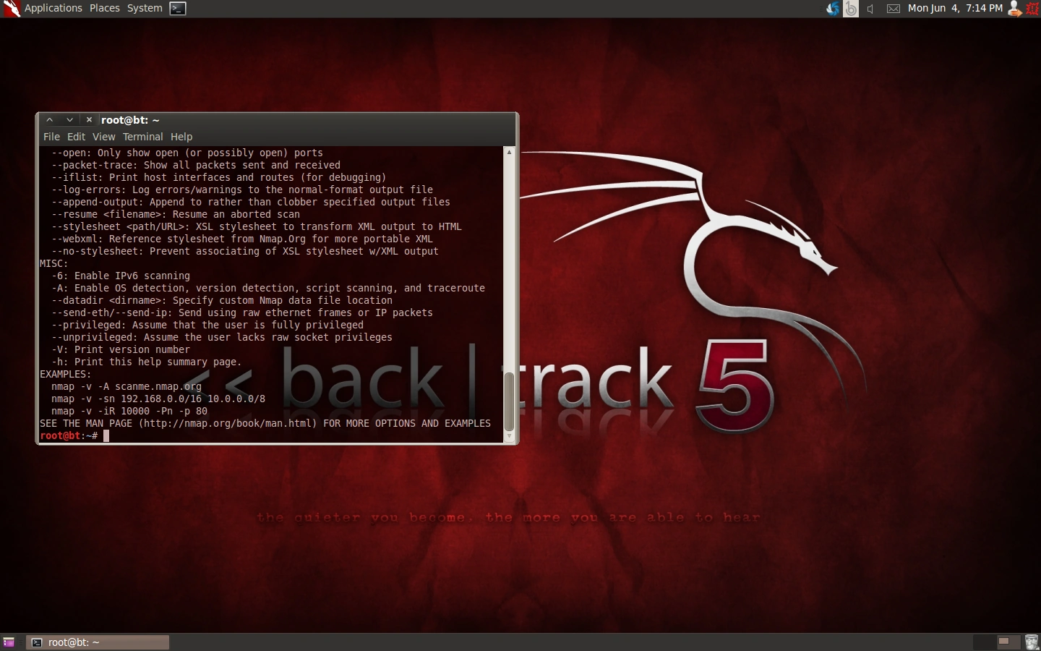Image resolution: width=1041 pixels, height=651 pixels.
Task: Click the terminal scrollbar down arrow
Action: [x=509, y=436]
